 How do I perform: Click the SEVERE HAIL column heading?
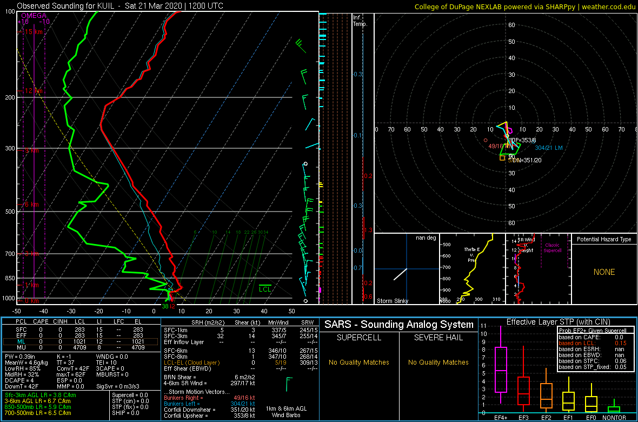pos(439,338)
